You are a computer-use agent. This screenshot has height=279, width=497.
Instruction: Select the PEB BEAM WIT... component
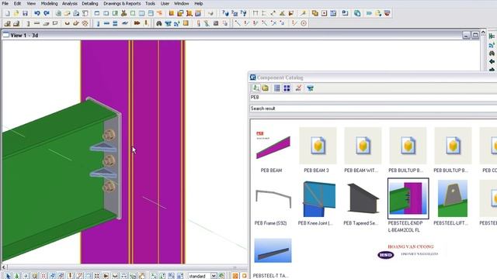pyautogui.click(x=363, y=146)
